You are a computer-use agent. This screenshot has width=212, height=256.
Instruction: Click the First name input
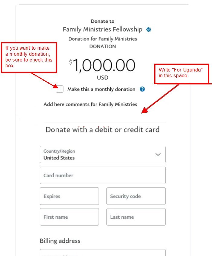[x=70, y=217]
